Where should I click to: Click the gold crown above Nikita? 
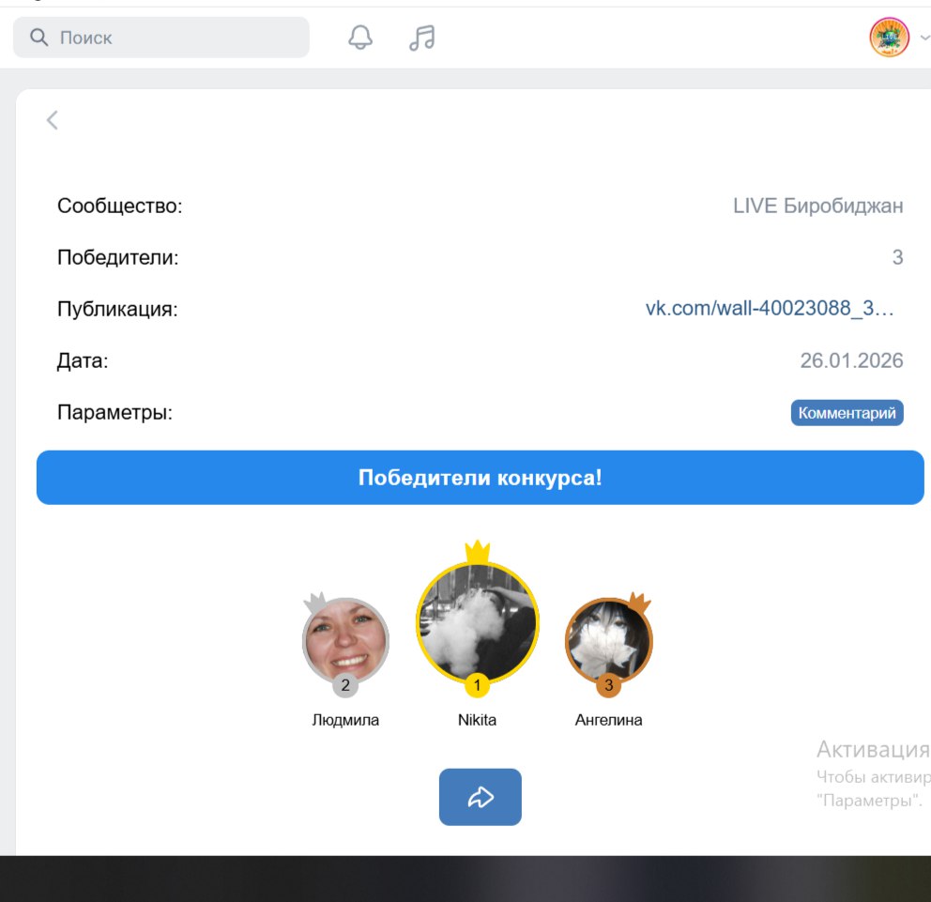pyautogui.click(x=478, y=550)
